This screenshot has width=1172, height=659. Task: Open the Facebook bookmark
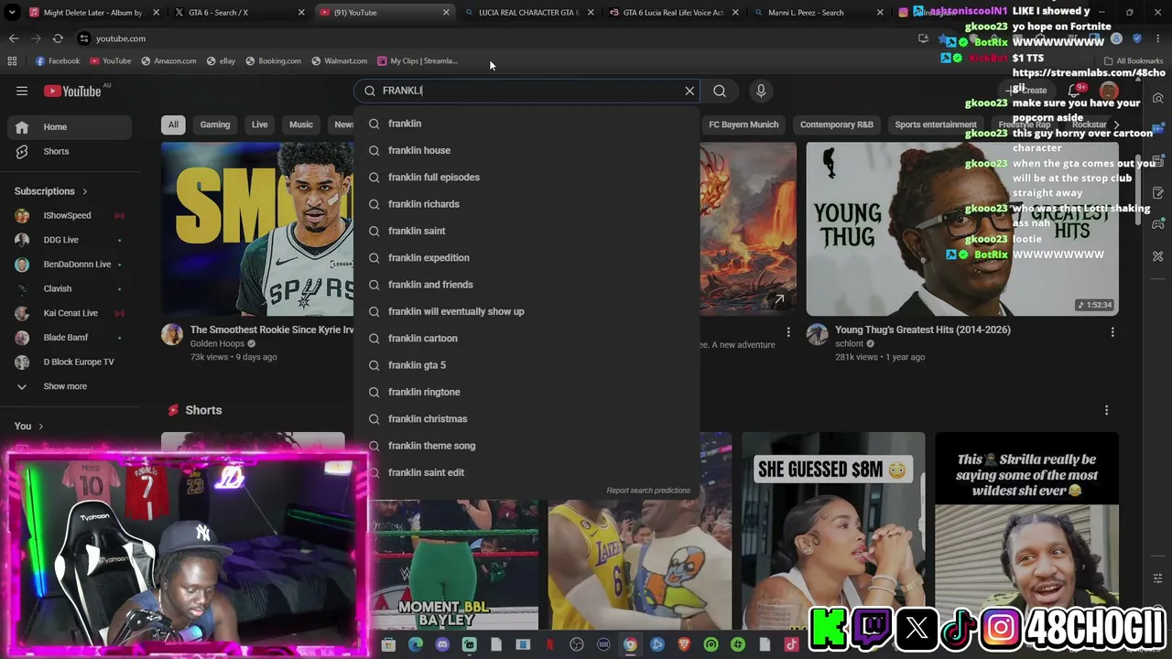(x=58, y=61)
